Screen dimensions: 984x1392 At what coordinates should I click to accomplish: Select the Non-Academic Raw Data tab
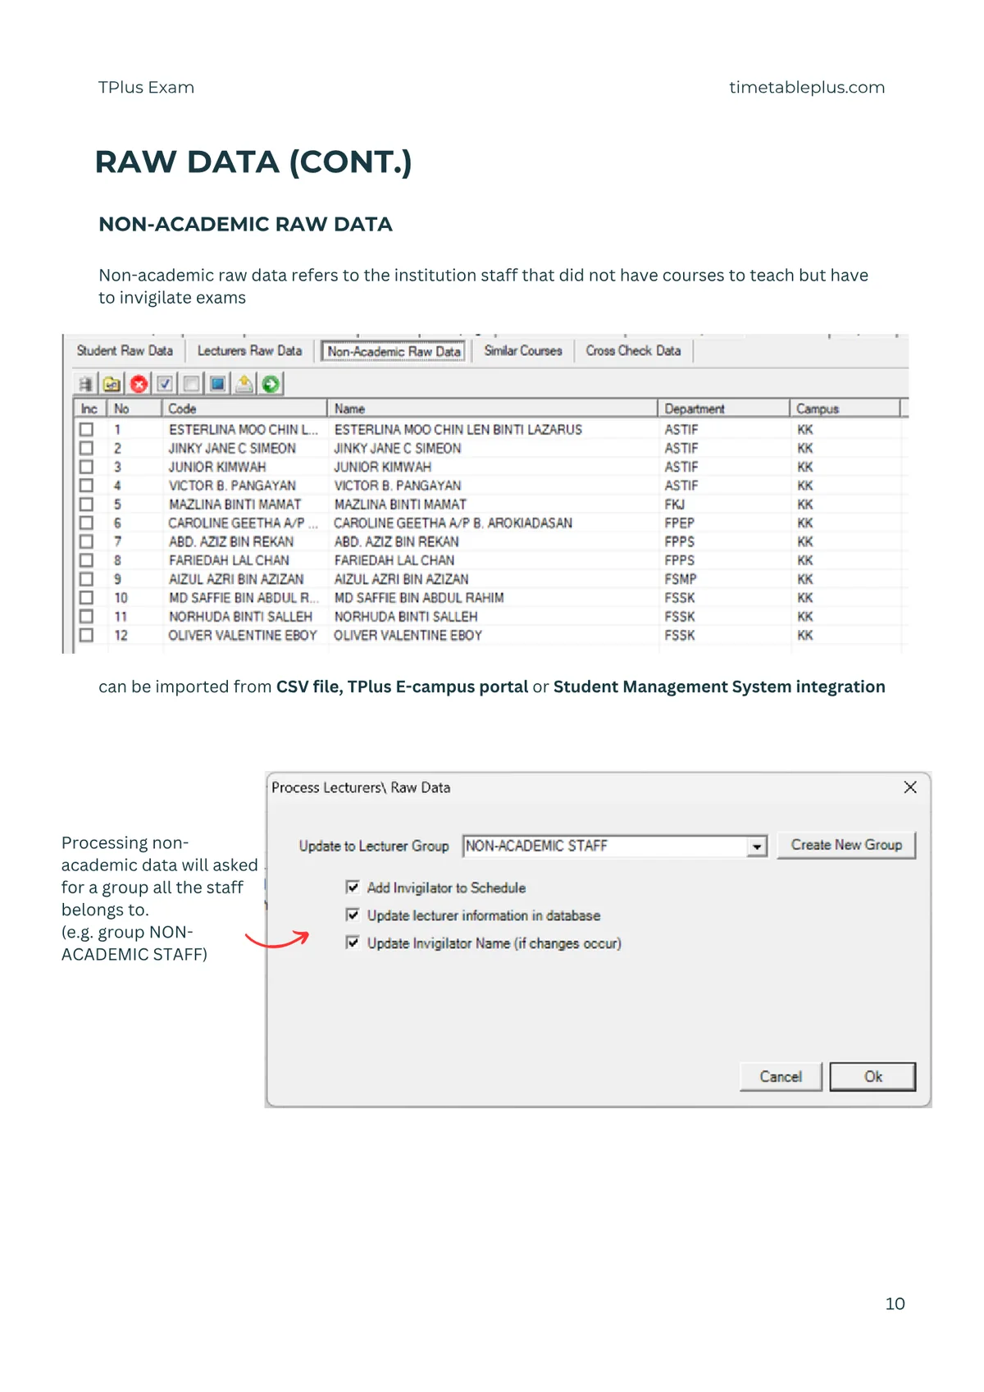[394, 352]
